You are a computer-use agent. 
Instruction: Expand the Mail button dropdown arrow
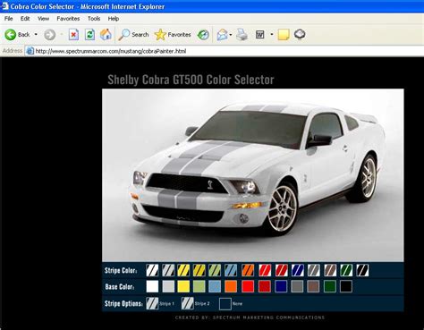[231, 35]
